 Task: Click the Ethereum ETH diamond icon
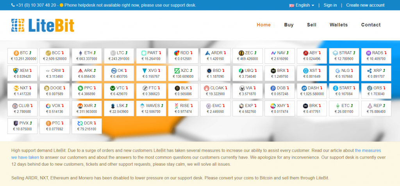(80, 53)
